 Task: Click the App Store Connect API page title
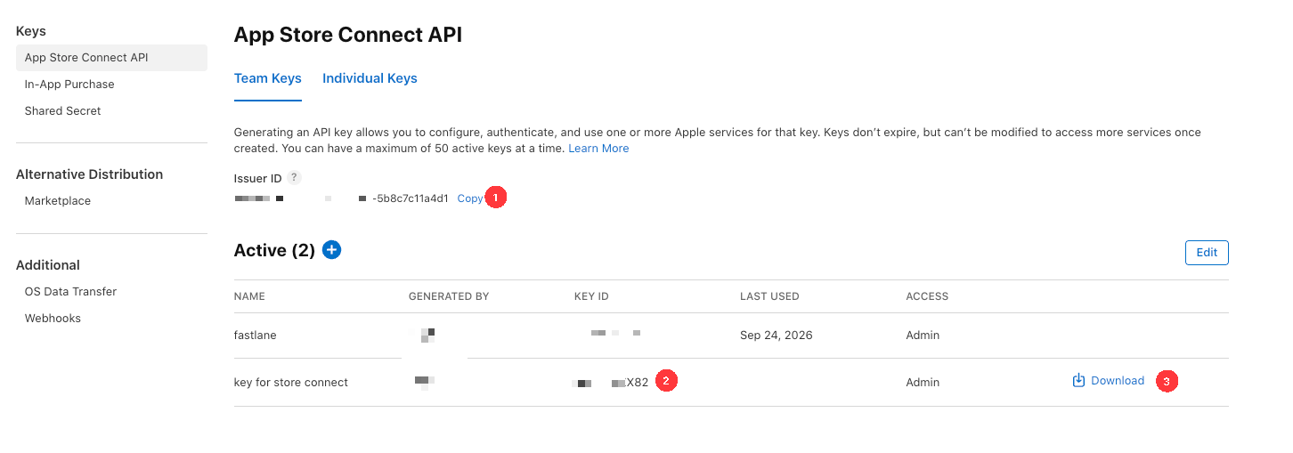pyautogui.click(x=348, y=36)
